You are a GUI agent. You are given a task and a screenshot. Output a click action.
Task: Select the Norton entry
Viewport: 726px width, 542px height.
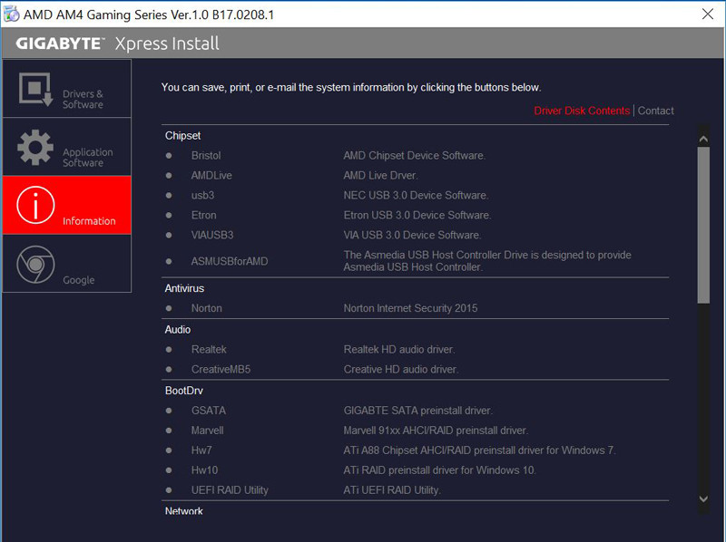(x=207, y=308)
